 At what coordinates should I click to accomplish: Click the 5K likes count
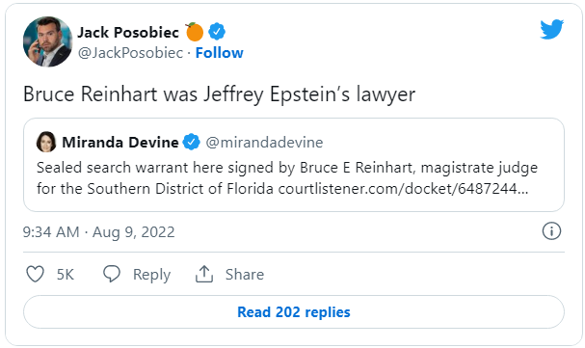click(x=66, y=275)
